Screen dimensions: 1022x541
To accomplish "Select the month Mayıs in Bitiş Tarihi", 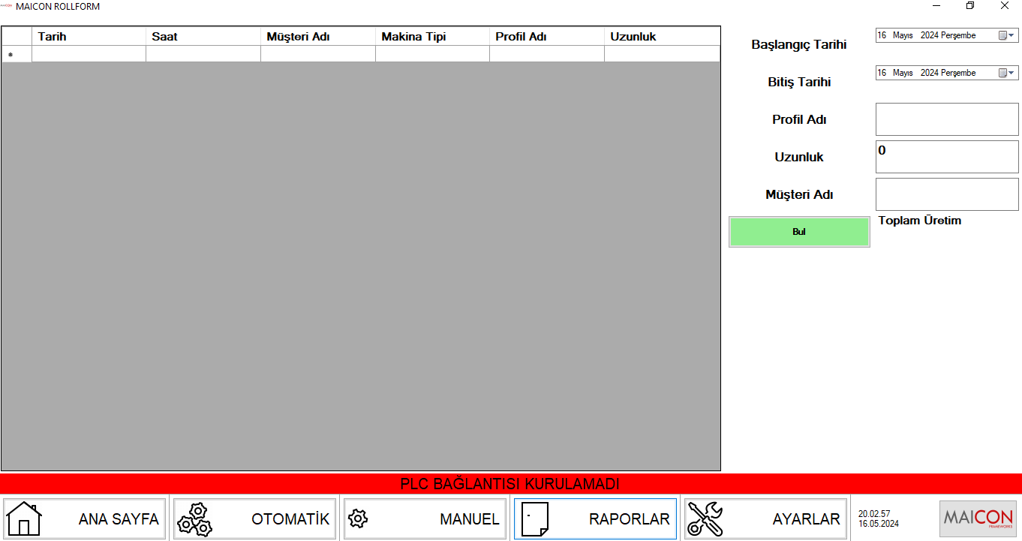I will [903, 73].
